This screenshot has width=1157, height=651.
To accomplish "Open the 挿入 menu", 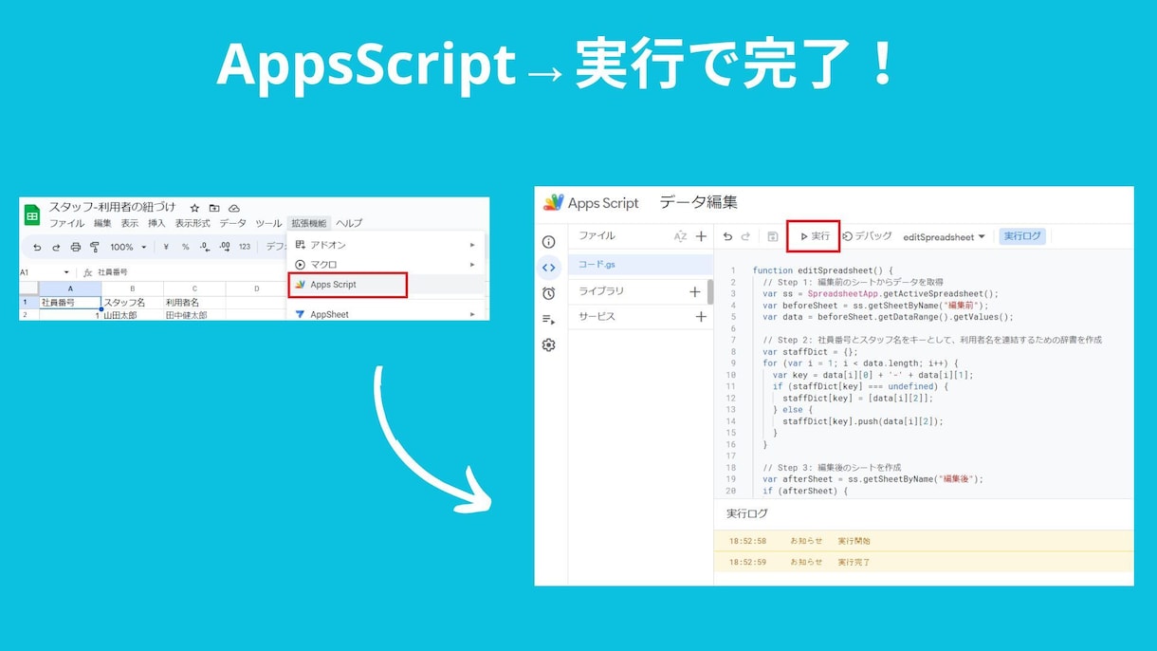I will (156, 224).
